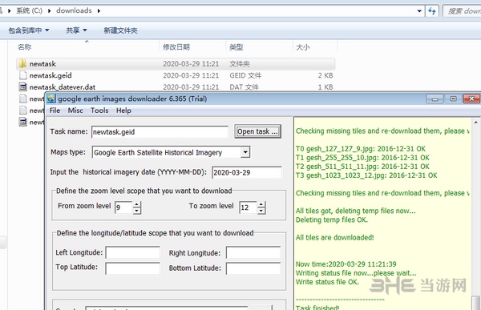Click the newtask folder date 2020-03-29 11:21

tap(191, 64)
